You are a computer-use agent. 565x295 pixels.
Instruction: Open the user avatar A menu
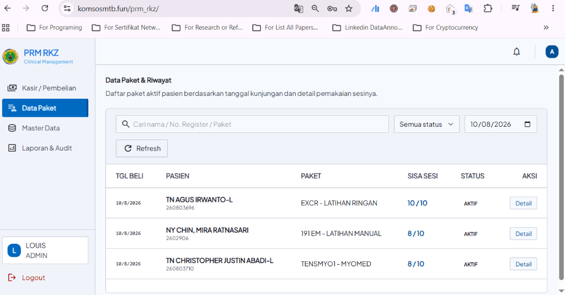tap(552, 52)
